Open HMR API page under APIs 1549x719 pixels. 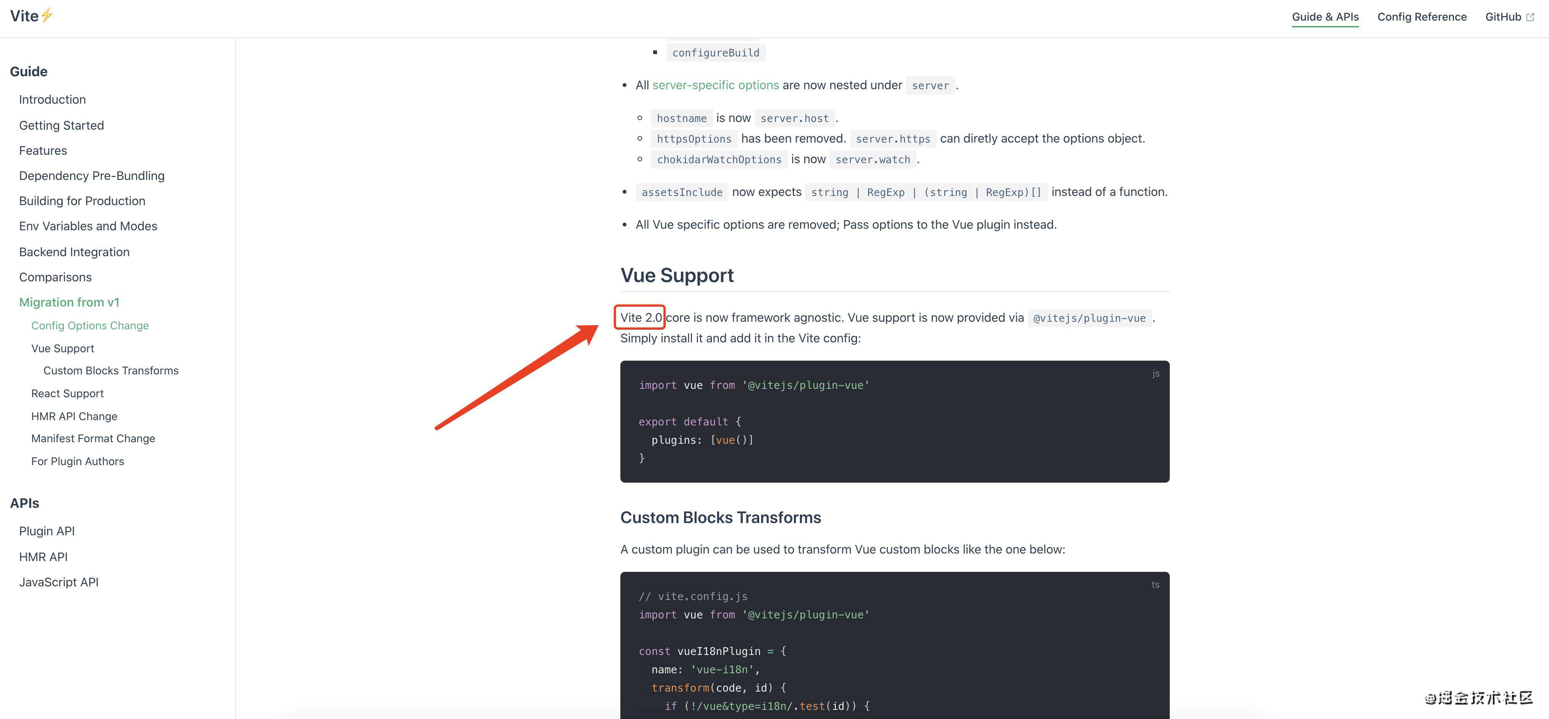[x=43, y=557]
